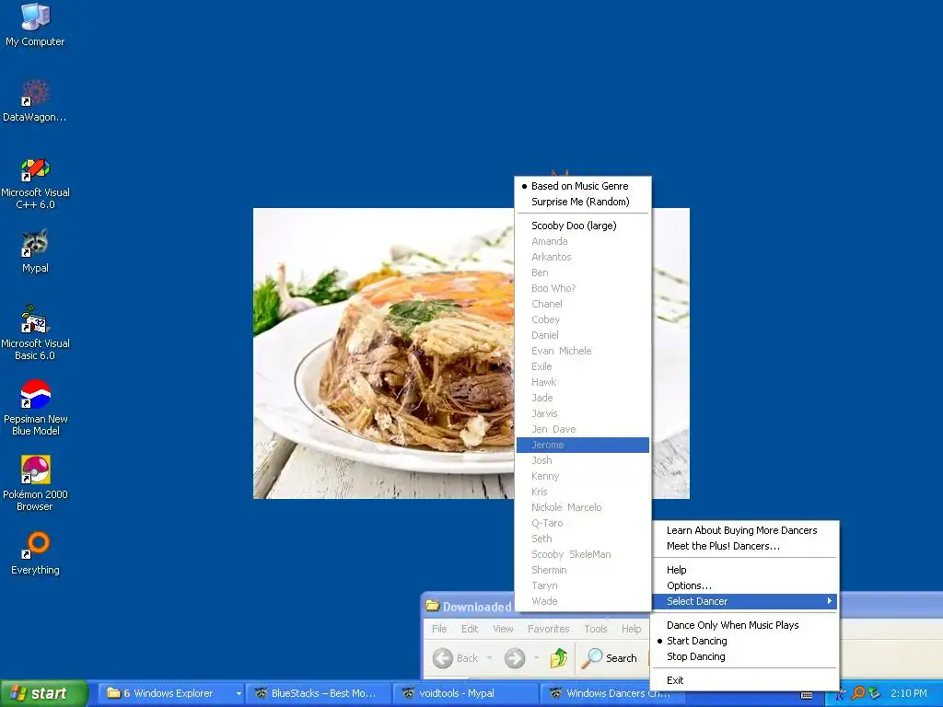The height and width of the screenshot is (707, 943).
Task: Click the Kenny dancer entry
Action: [583, 476]
